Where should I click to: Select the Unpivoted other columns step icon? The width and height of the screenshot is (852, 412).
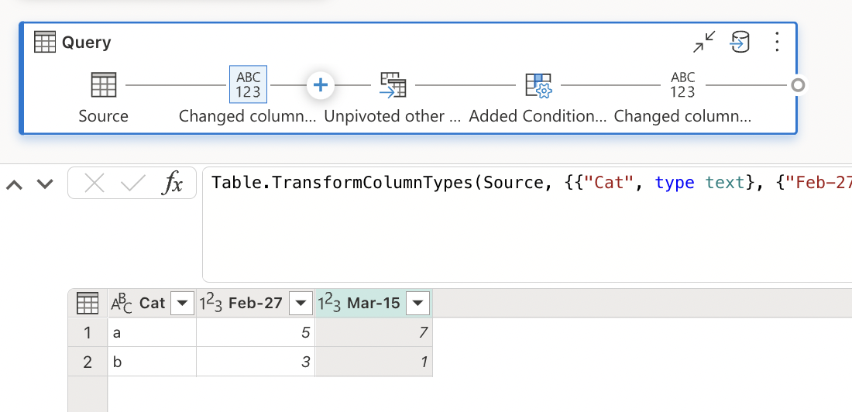tap(393, 84)
